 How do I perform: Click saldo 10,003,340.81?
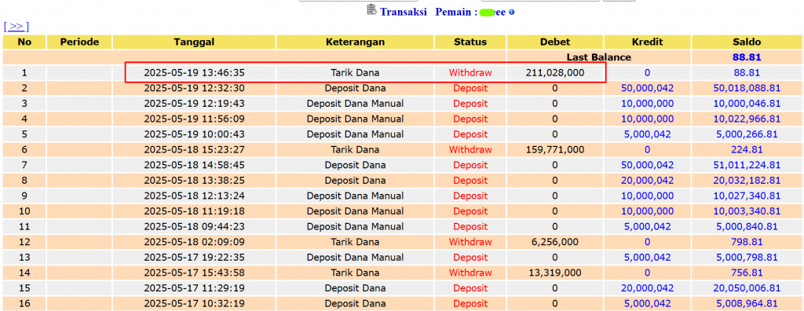747,211
